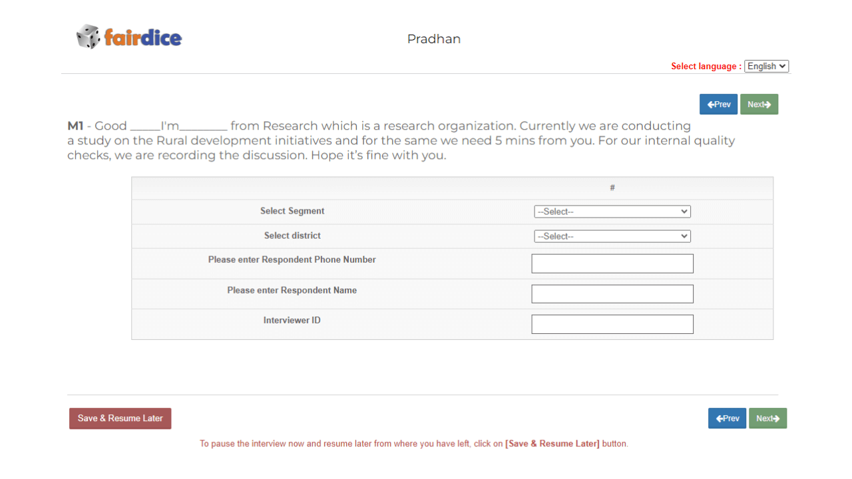852x479 pixels.
Task: Click the Pradhan survey title
Action: pyautogui.click(x=433, y=39)
